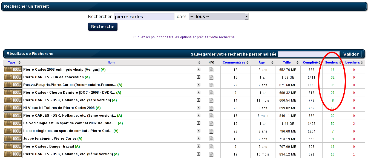368x164 pixels.
Task: Click DOCU type badge for Fin de concession
Action: 13,77
